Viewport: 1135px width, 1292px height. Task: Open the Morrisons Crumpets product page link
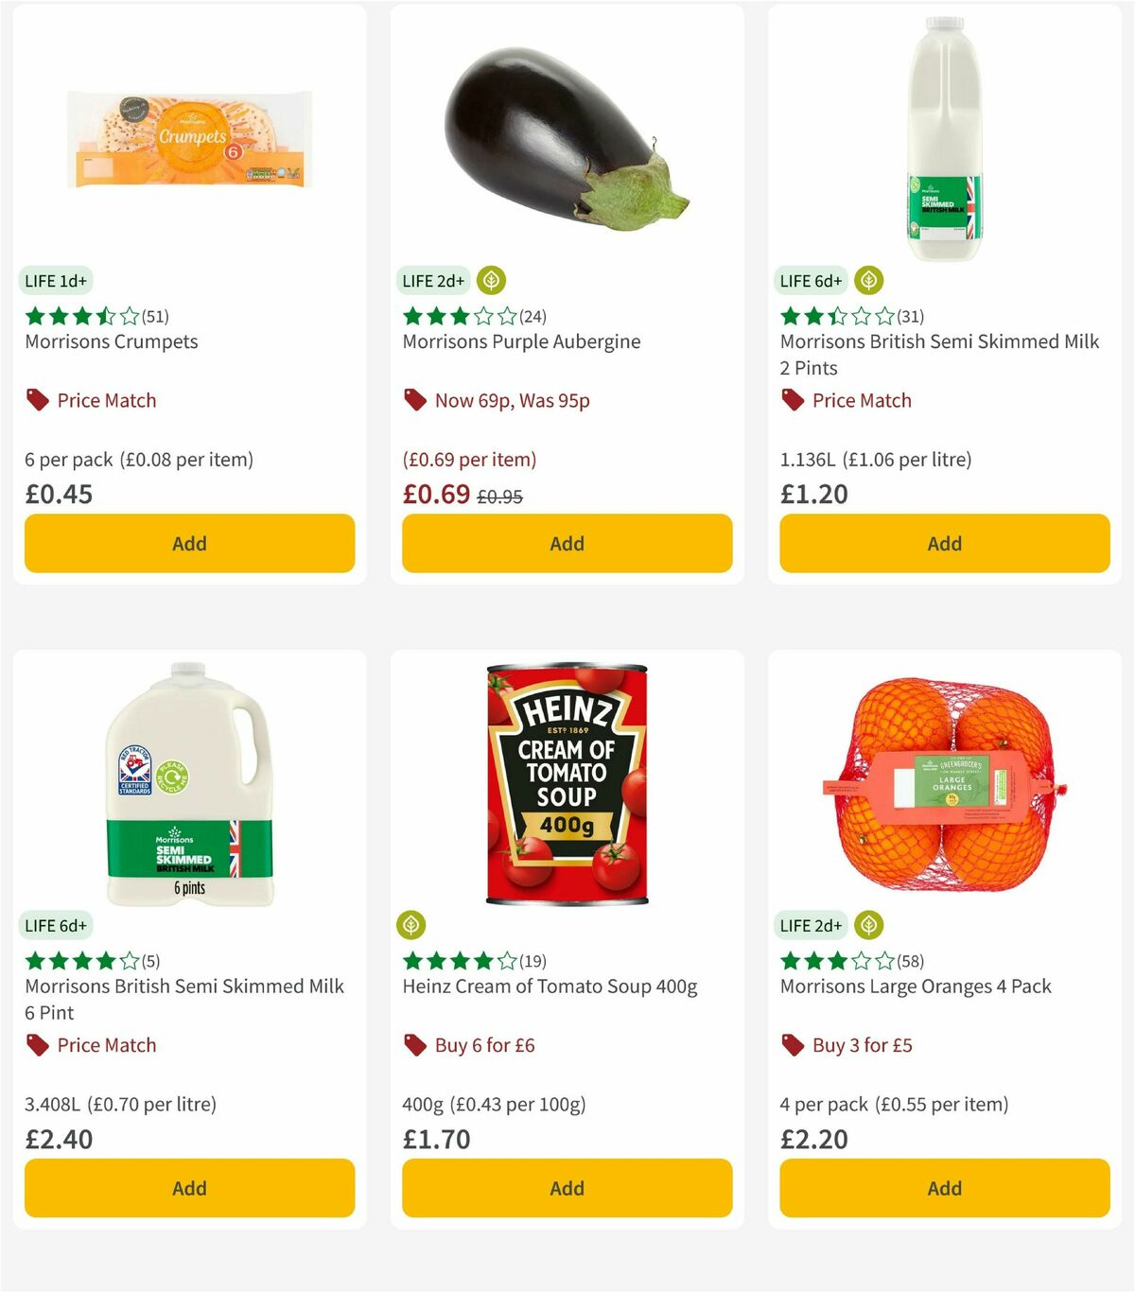110,341
